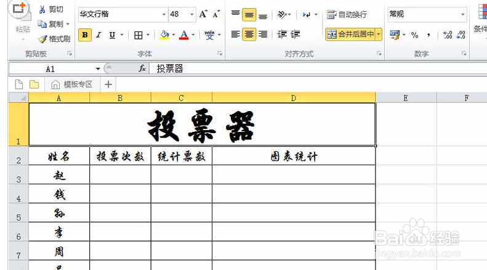Toggle Italic formatting

pos(99,35)
